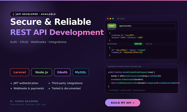
Task: Select the POST method badge
Action: (x=112, y=26)
